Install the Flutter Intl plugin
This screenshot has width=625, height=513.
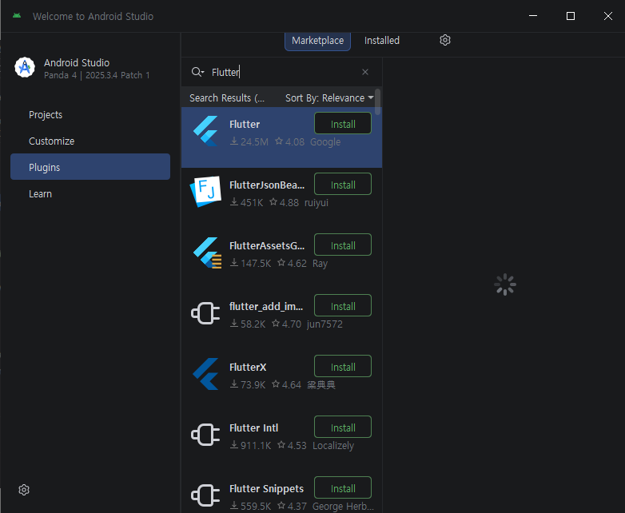point(343,427)
